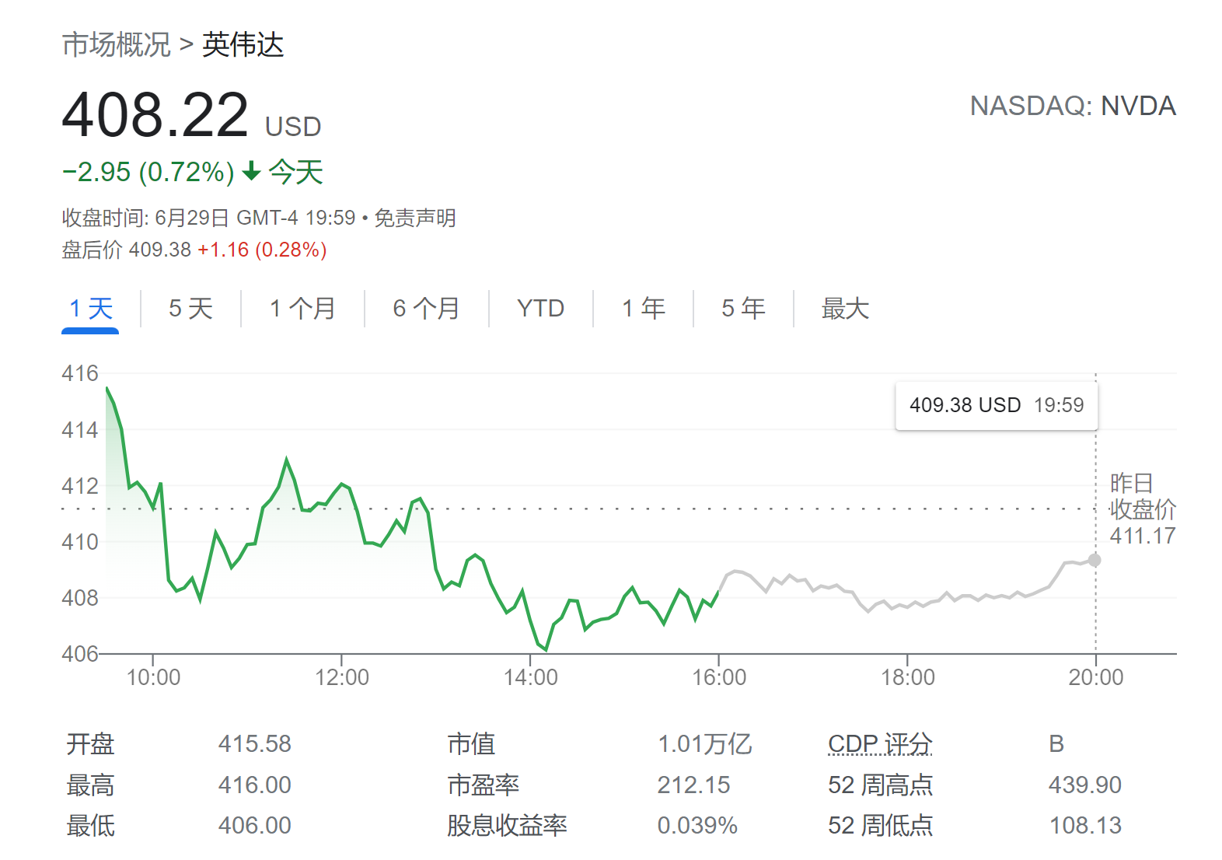Select the 6 个月 range tab

[426, 309]
